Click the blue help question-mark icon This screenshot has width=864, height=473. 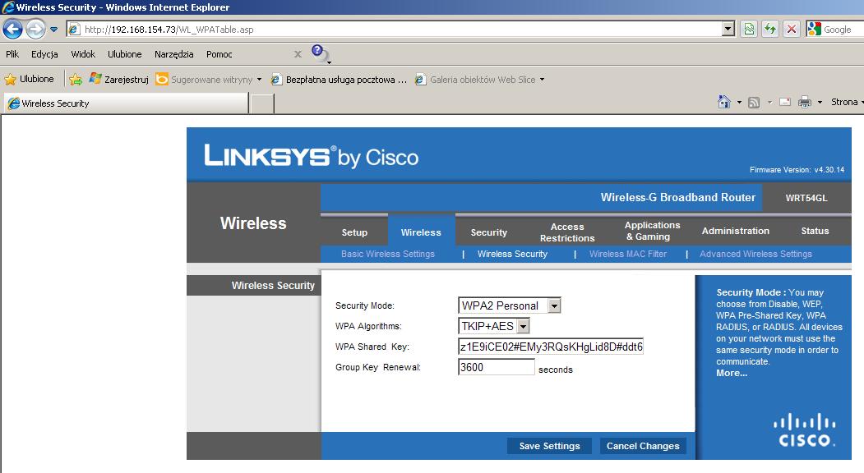pos(318,52)
